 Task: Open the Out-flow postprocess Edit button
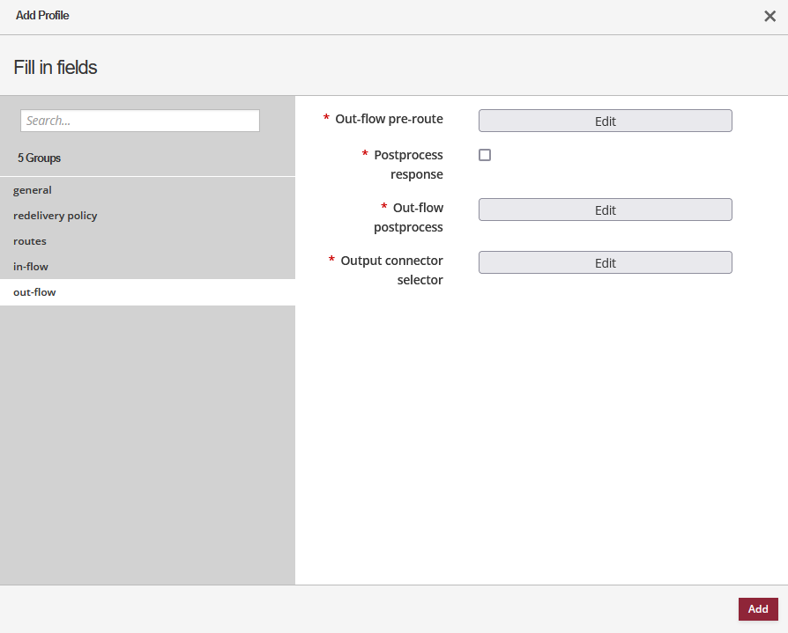click(605, 210)
